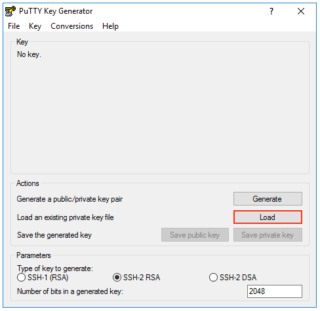The height and width of the screenshot is (311, 320).
Task: Click the 'No key.' status text
Action: tap(29, 54)
